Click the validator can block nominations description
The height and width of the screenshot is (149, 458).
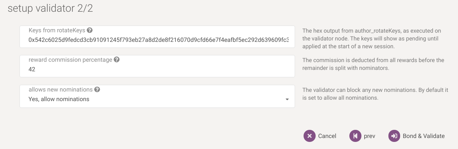pyautogui.click(x=375, y=94)
